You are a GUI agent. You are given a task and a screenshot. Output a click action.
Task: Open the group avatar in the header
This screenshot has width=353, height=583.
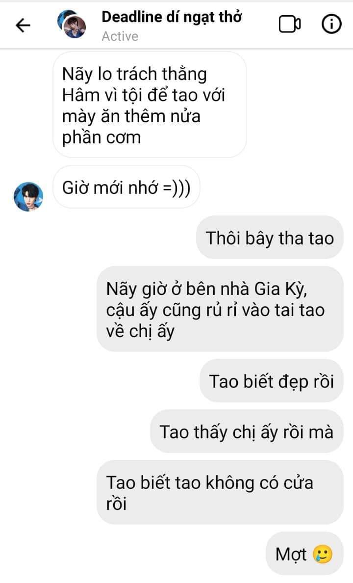(x=72, y=24)
